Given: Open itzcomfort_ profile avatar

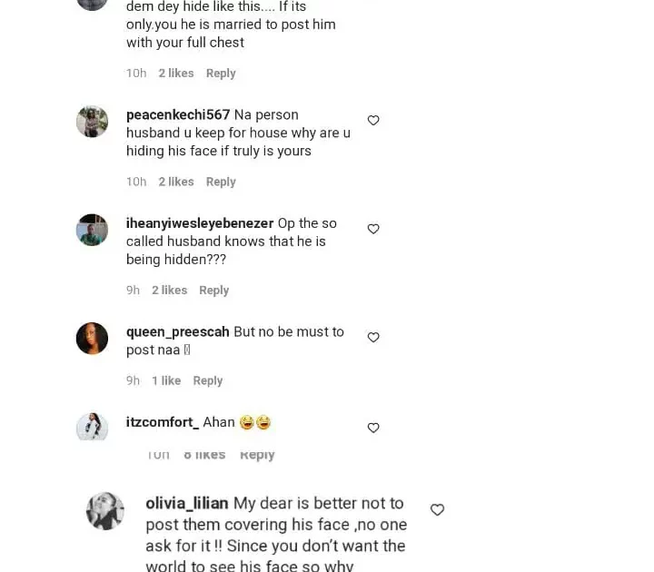Looking at the screenshot, I should pos(92,427).
